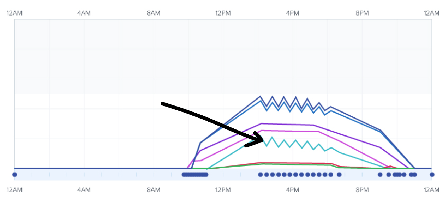The width and height of the screenshot is (443, 199).
Task: Click the first timeline dot at far left
Action: pos(14,174)
